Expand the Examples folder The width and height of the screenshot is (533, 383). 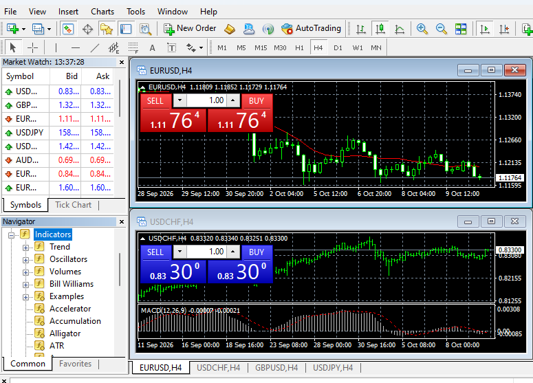tap(25, 297)
